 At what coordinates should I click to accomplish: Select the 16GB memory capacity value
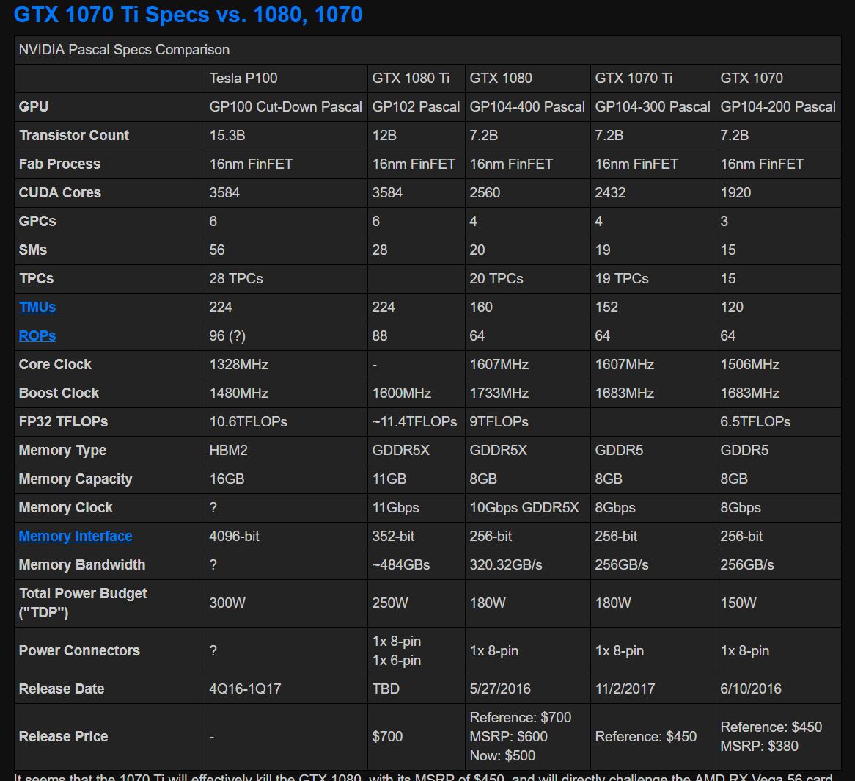click(x=227, y=479)
